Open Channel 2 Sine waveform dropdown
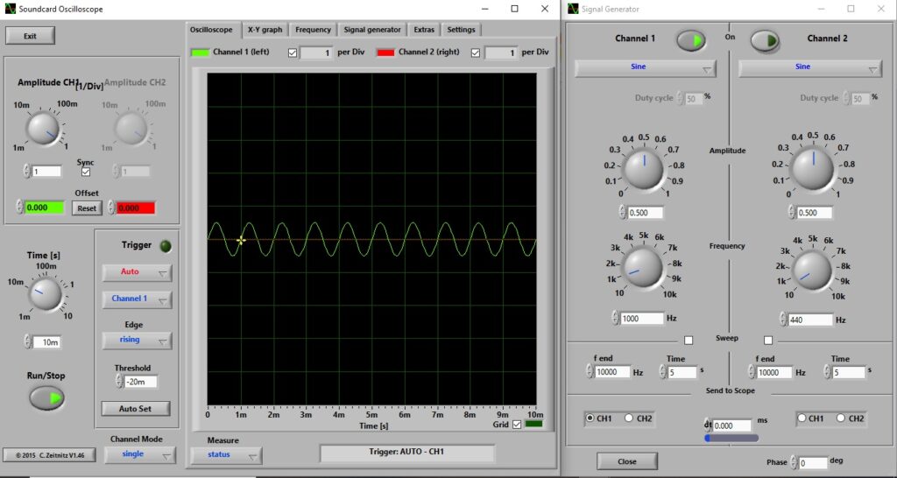The width and height of the screenshot is (897, 478). pos(809,68)
